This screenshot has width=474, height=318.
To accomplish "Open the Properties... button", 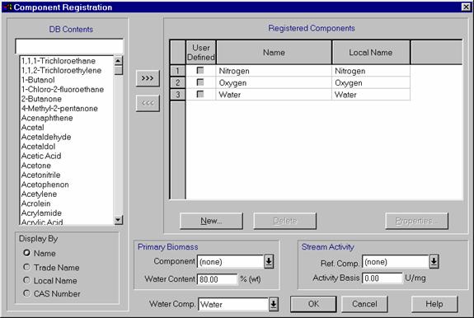I will [416, 221].
